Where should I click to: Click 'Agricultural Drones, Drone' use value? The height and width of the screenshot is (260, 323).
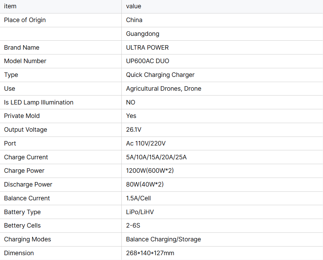pos(164,89)
